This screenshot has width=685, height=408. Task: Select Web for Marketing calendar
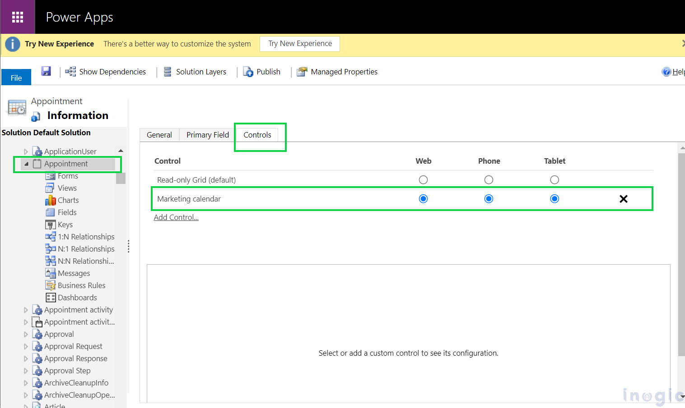(423, 199)
